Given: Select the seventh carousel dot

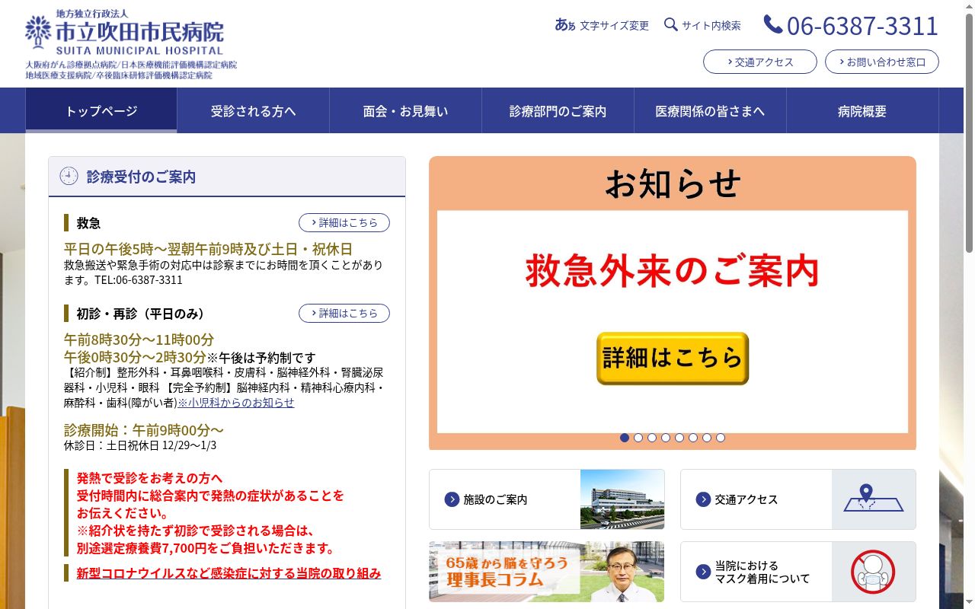Looking at the screenshot, I should (x=707, y=438).
